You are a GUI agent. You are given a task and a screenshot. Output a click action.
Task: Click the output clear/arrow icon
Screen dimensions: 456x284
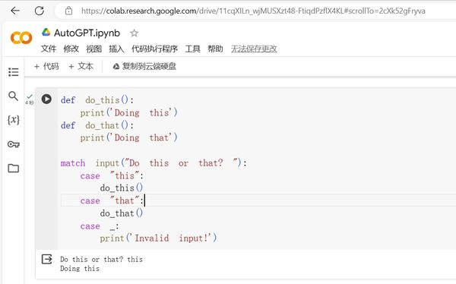(x=47, y=259)
